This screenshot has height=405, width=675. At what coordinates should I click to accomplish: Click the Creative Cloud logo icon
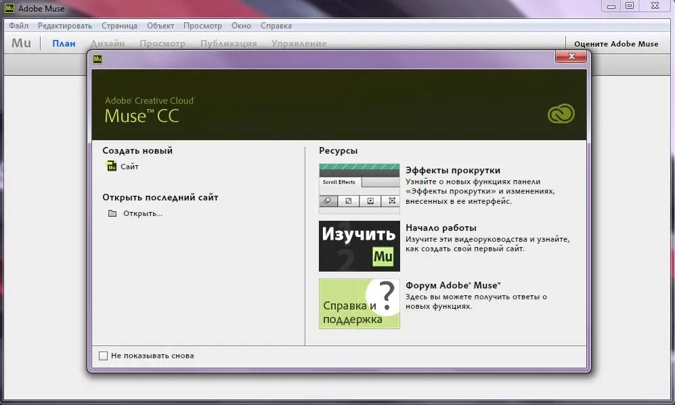coord(561,114)
